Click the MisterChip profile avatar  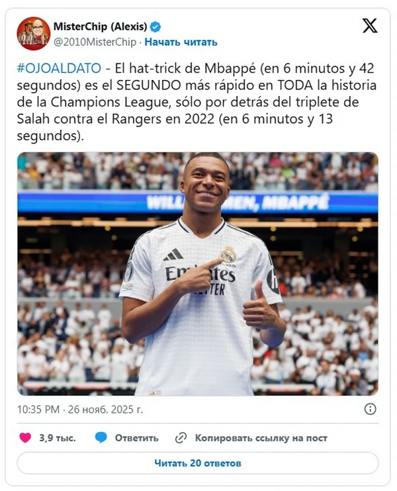point(34,34)
